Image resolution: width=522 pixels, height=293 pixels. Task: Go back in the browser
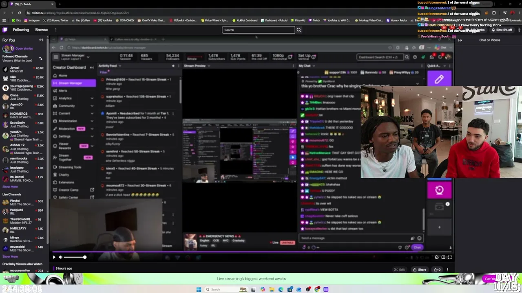point(4,13)
